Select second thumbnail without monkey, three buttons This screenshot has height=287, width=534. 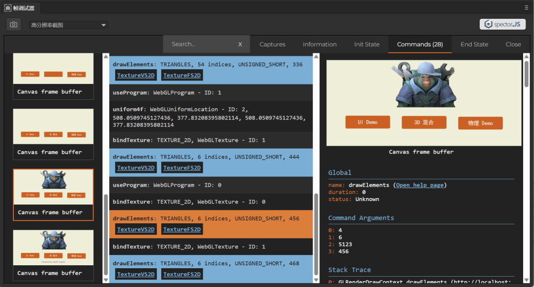pyautogui.click(x=53, y=134)
